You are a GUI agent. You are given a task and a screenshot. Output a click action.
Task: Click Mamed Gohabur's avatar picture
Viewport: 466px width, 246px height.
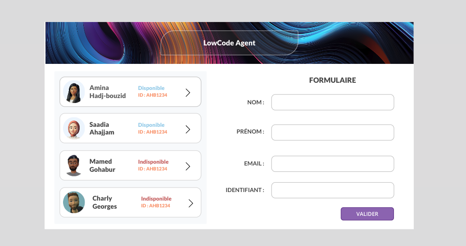[x=74, y=165]
